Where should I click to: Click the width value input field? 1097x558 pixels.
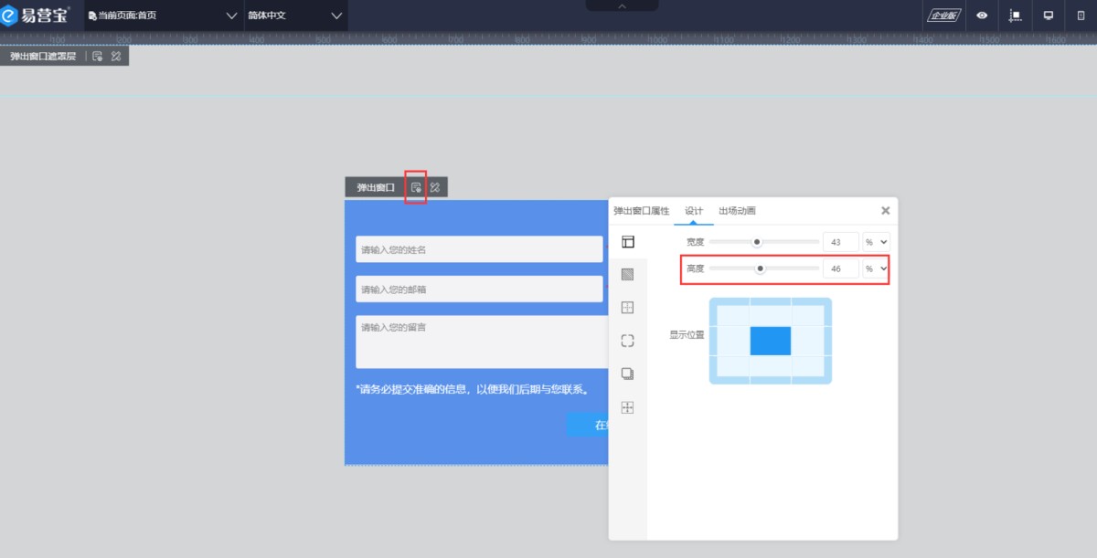[840, 242]
